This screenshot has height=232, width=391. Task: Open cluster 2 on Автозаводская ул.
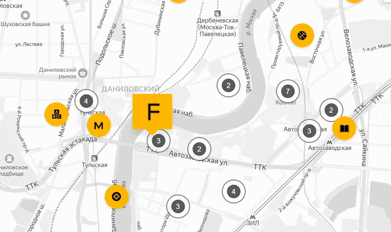point(199,149)
